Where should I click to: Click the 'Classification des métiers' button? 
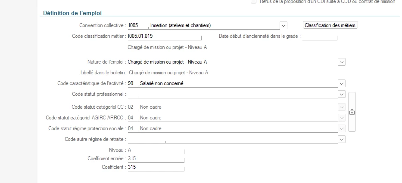point(330,25)
